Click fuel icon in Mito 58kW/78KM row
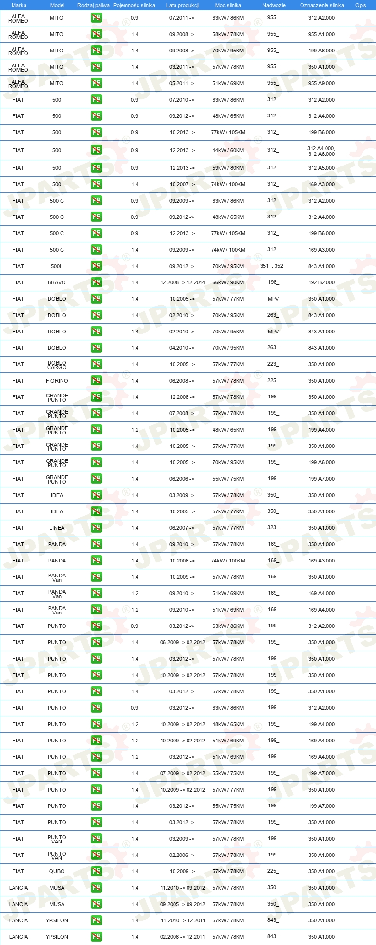The image size is (376, 945). [x=96, y=34]
